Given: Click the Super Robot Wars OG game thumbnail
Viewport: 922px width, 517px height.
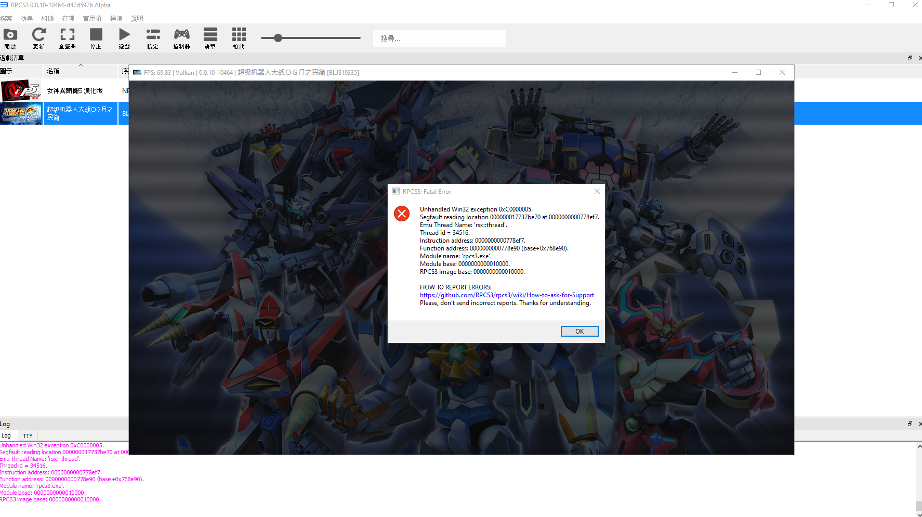Looking at the screenshot, I should coord(21,114).
